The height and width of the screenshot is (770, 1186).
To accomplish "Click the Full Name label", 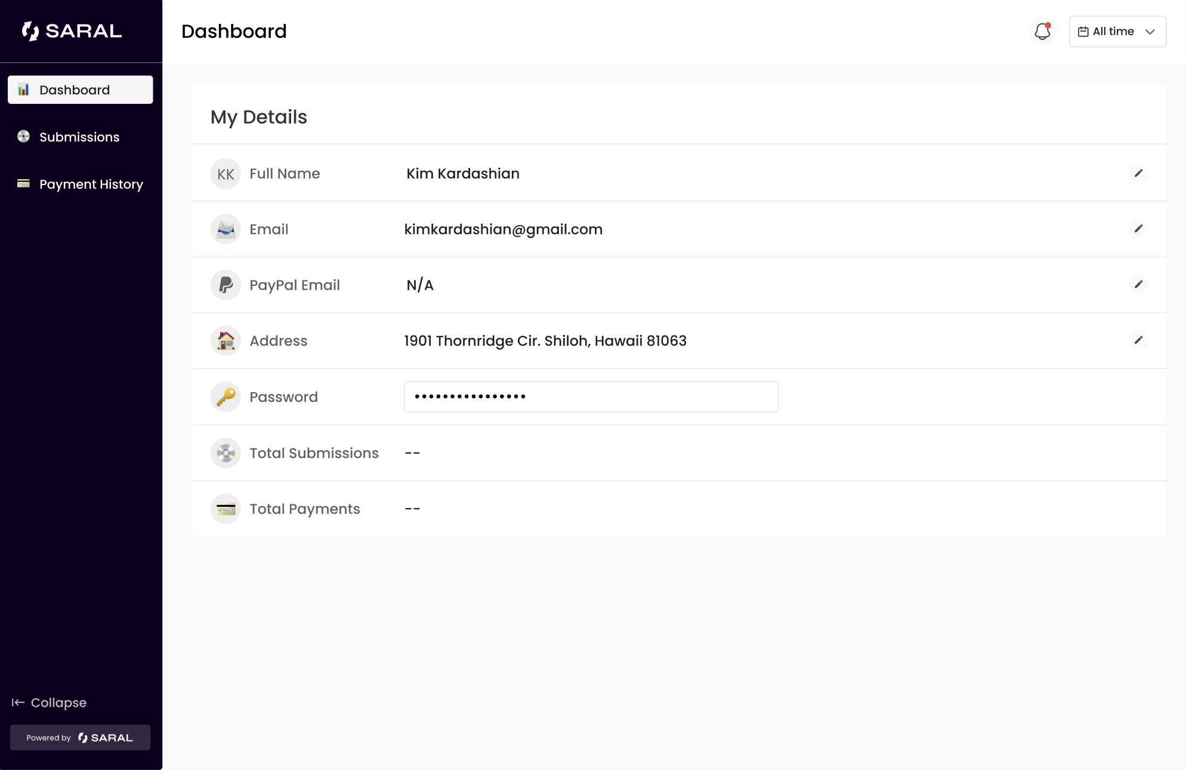I will click(285, 174).
